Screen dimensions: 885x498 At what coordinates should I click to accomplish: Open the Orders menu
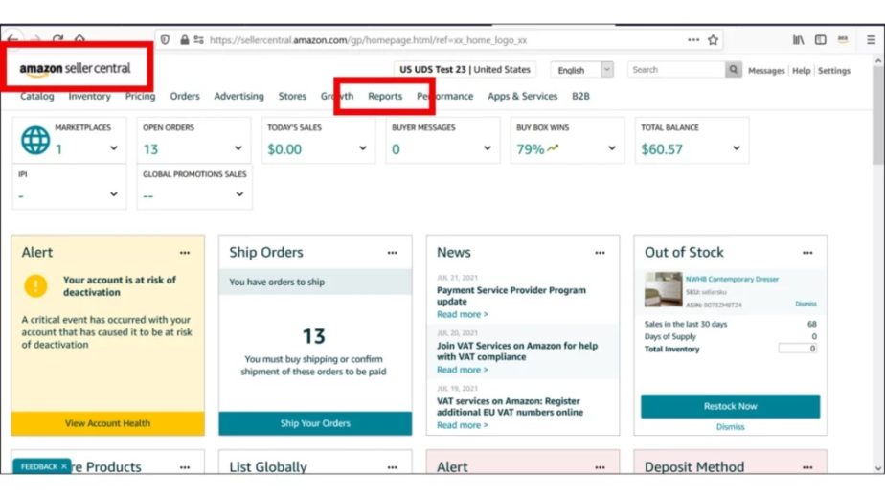[x=185, y=96]
